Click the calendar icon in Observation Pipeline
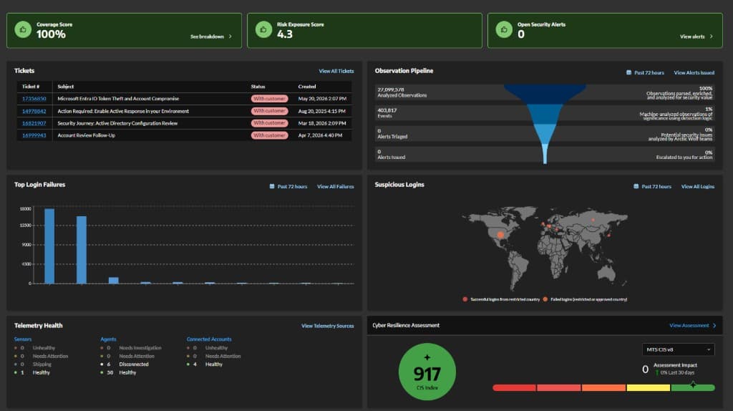This screenshot has width=733, height=411. 628,72
